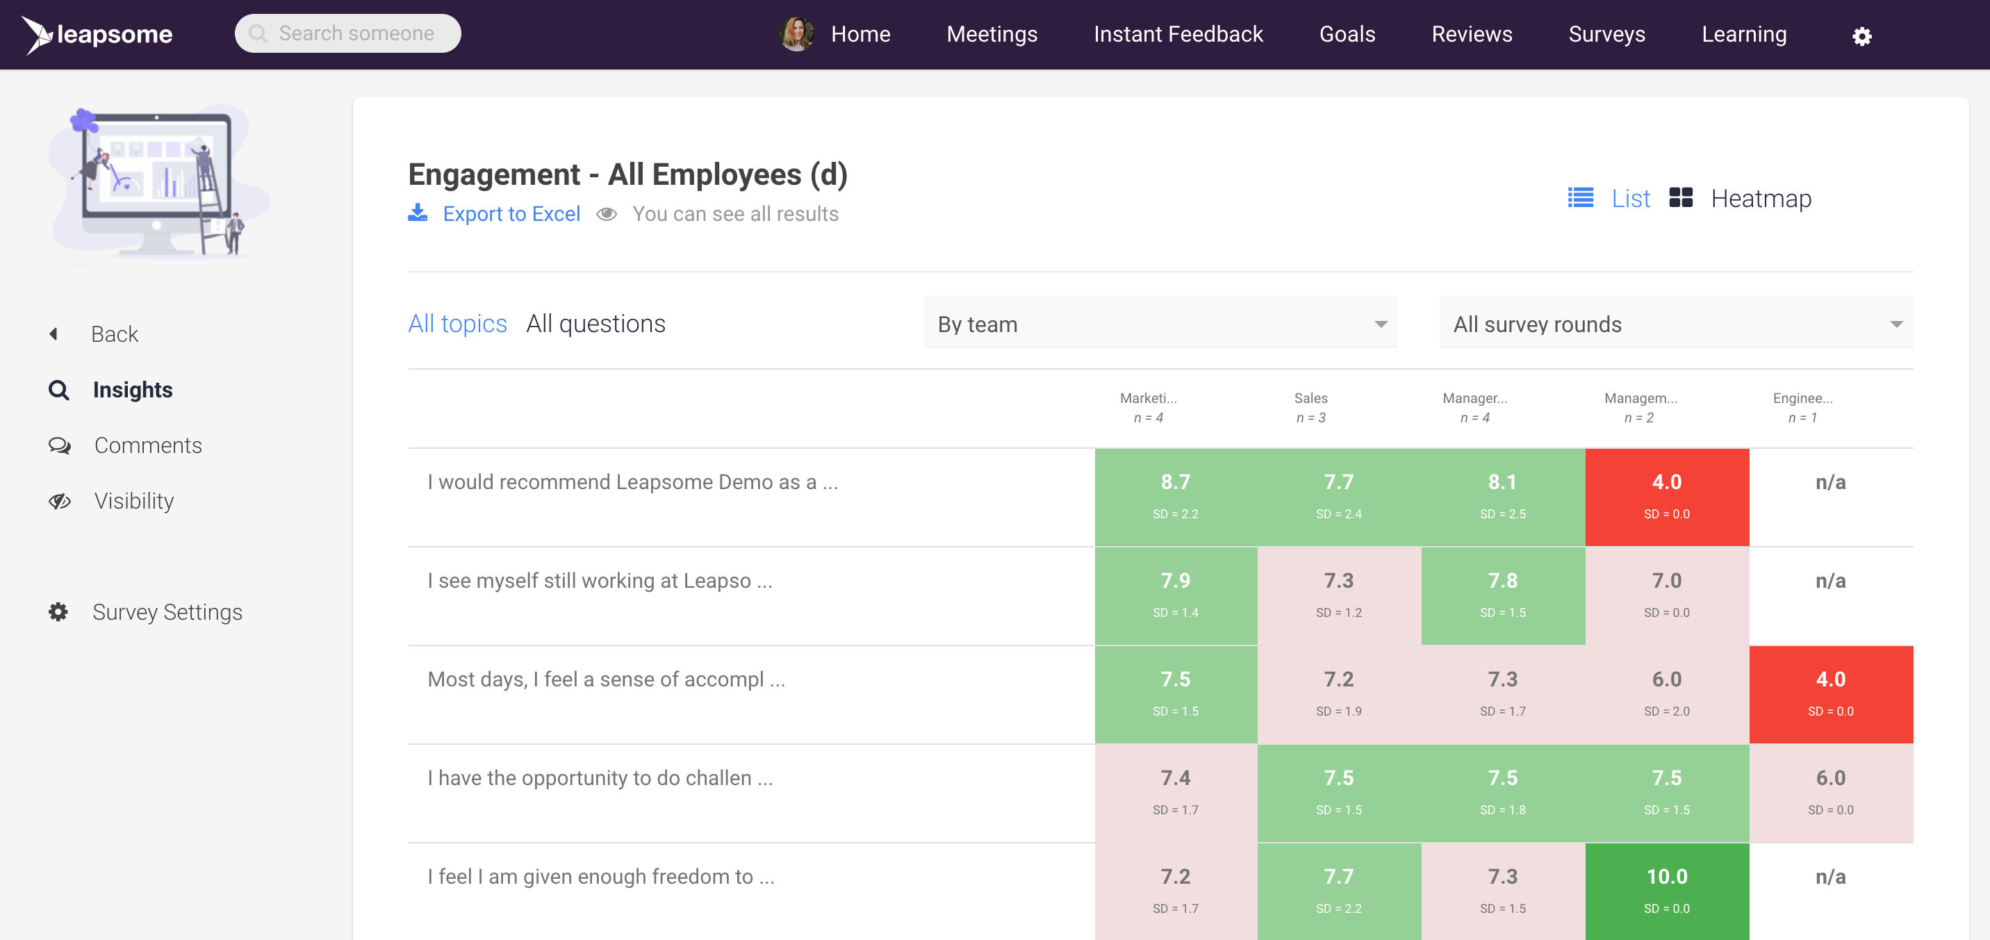Select the List view icon
The height and width of the screenshot is (940, 1990).
1581,198
